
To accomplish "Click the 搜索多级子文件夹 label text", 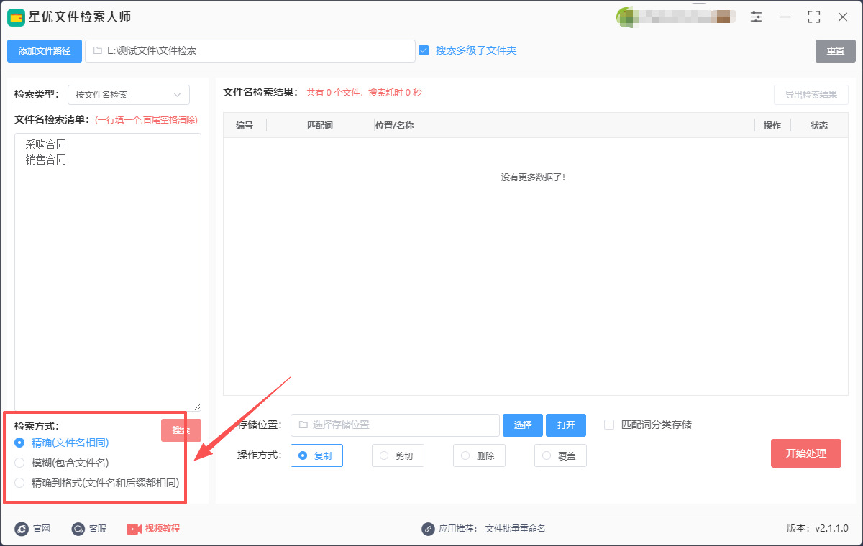I will [x=476, y=50].
